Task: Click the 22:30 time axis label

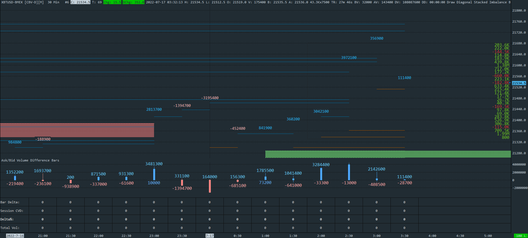Action: coord(126,236)
